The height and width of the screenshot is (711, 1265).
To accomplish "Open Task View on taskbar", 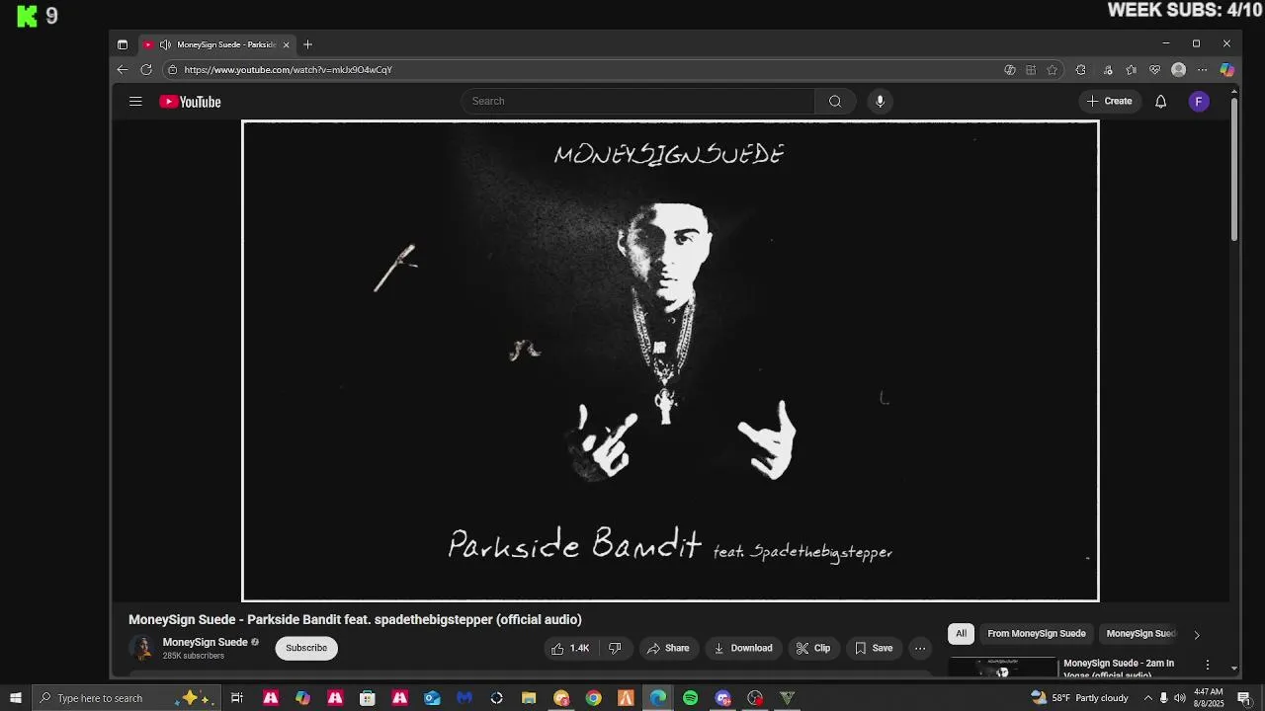I will click(237, 698).
